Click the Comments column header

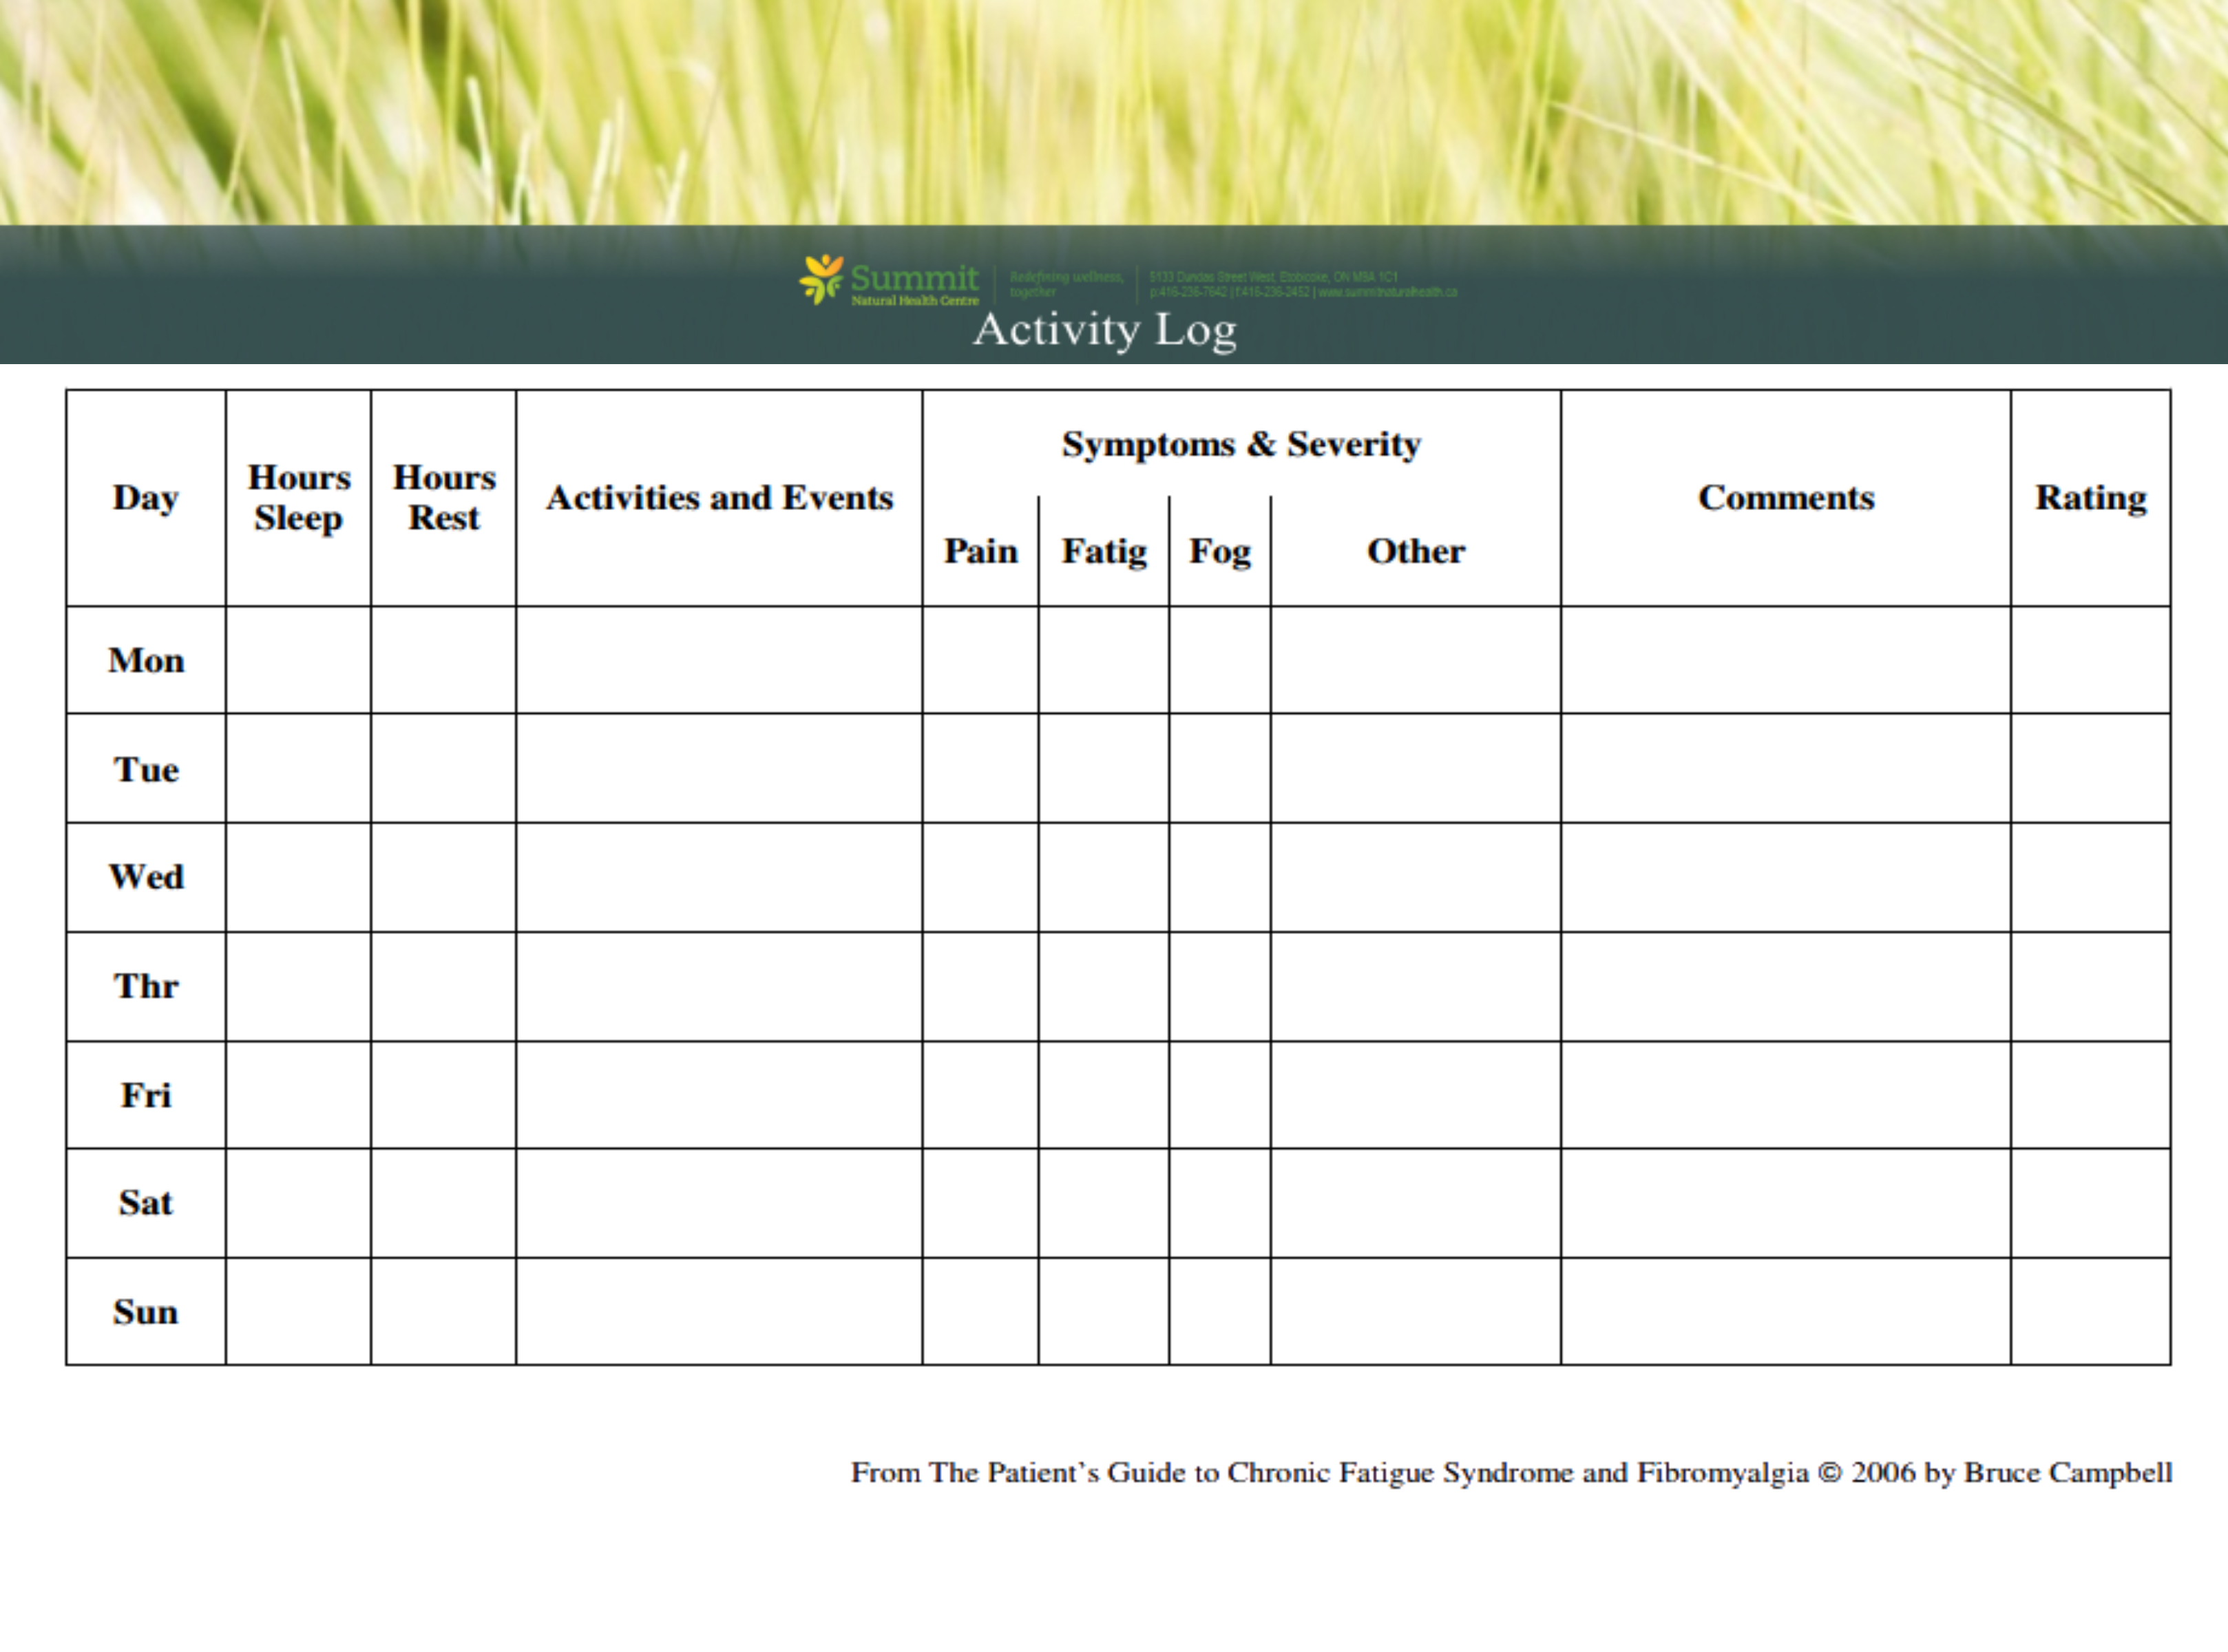click(1785, 498)
